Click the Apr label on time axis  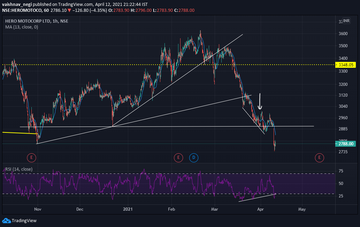coord(260,209)
